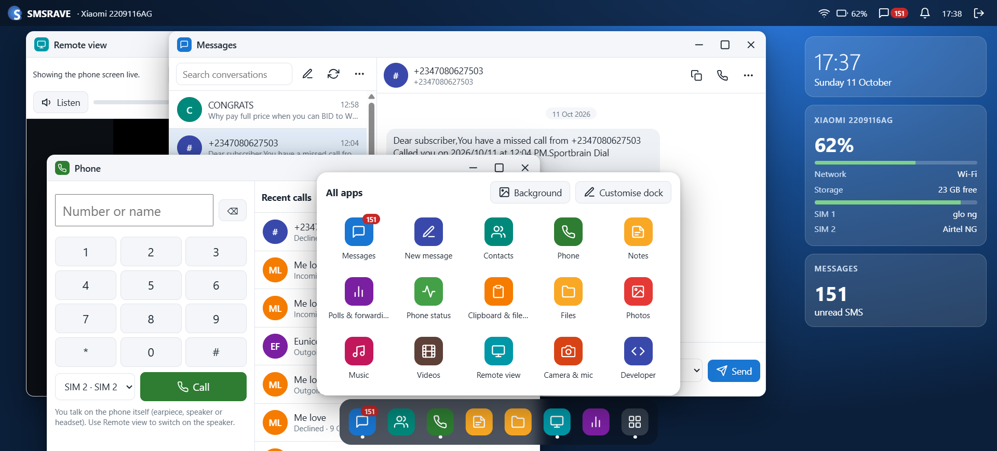This screenshot has width=997, height=451.
Task: Click the all-apps grid icon in dock
Action: pyautogui.click(x=635, y=422)
